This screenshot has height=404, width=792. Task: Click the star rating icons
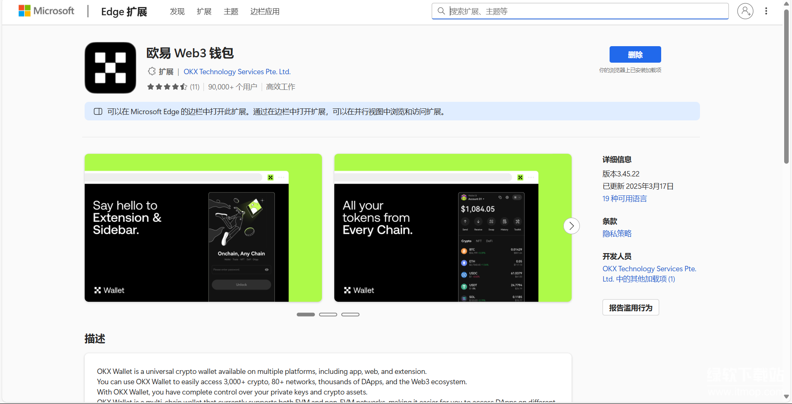coord(167,87)
